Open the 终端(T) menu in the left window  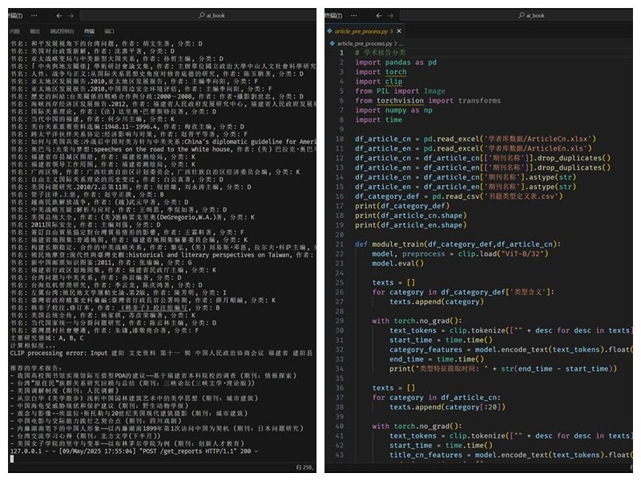[x=14, y=15]
